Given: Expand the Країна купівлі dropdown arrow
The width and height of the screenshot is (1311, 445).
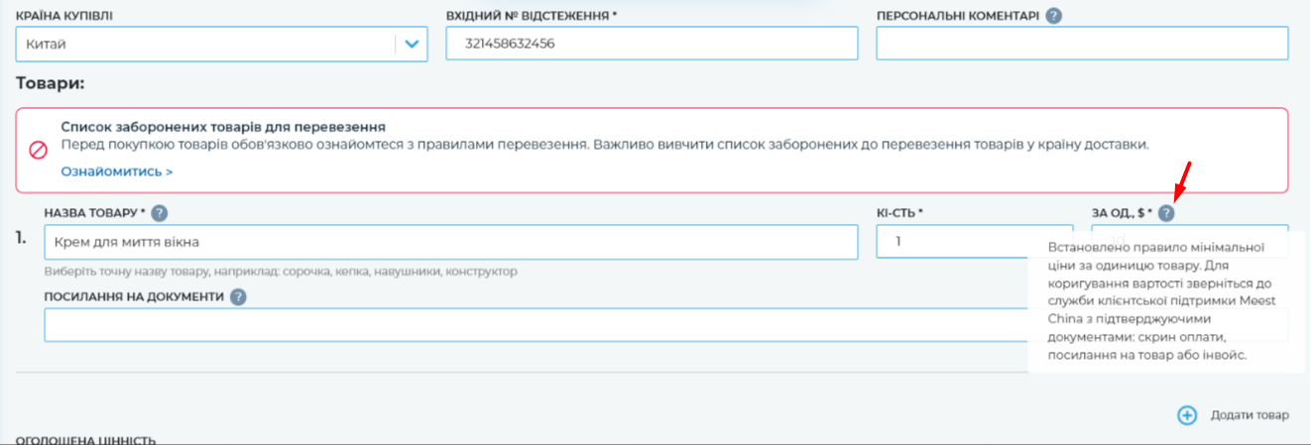Looking at the screenshot, I should (412, 44).
